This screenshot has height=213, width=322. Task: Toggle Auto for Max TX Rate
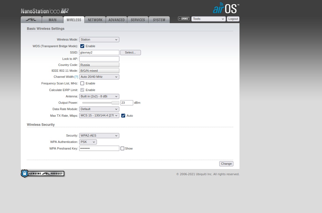pyautogui.click(x=123, y=116)
